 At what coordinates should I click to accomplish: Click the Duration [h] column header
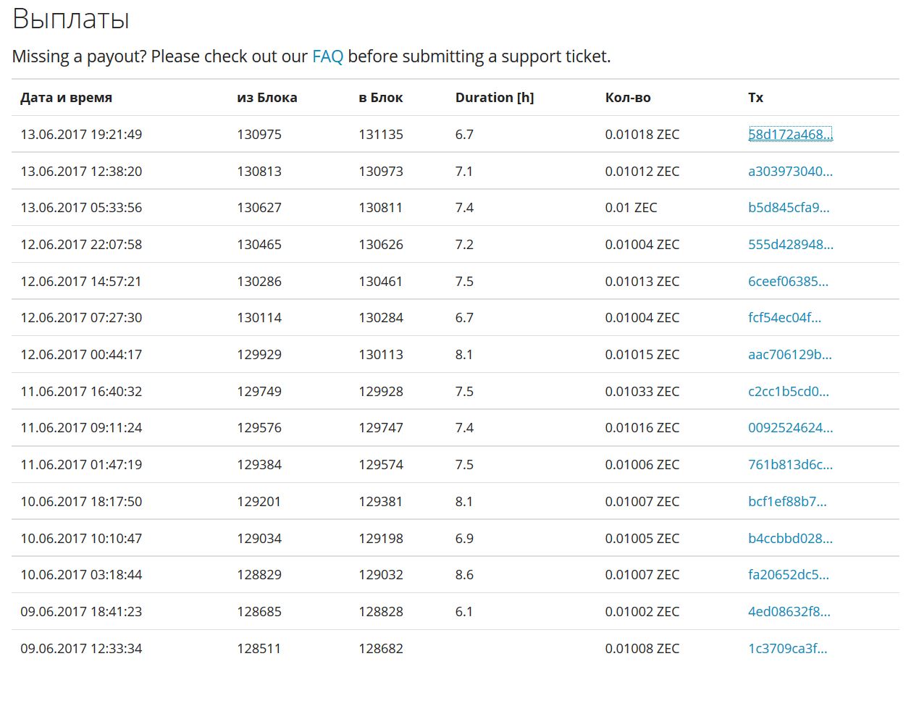tap(495, 98)
